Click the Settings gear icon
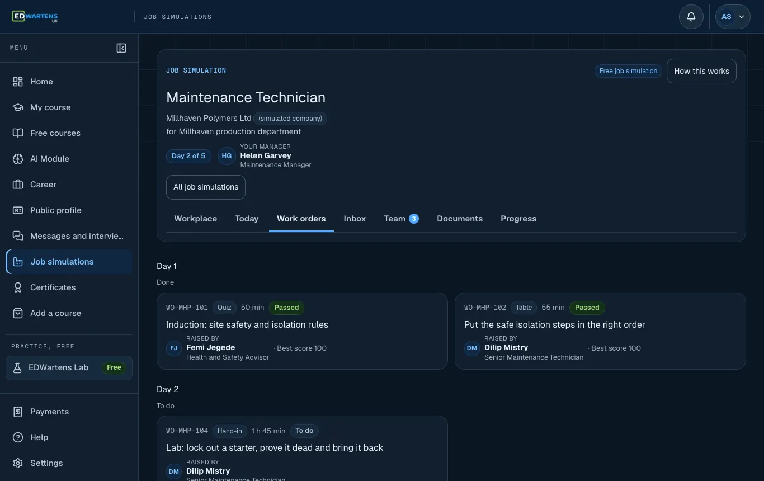764x481 pixels. point(18,463)
